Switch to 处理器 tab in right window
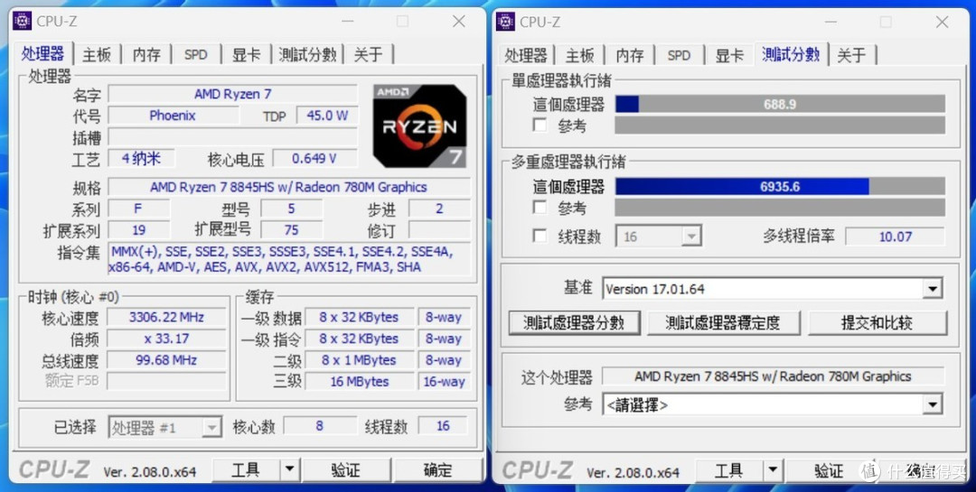The width and height of the screenshot is (976, 492). tap(525, 55)
